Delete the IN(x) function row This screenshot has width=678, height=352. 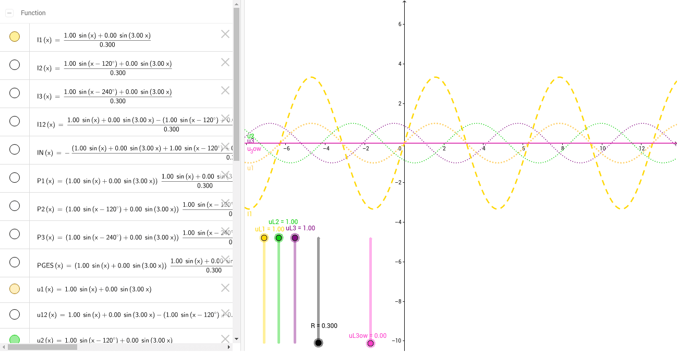click(x=225, y=147)
